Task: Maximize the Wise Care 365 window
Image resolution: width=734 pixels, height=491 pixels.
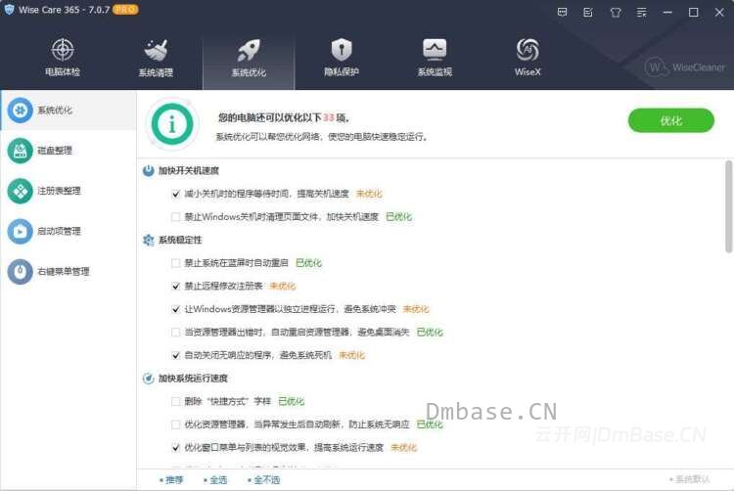Action: coord(694,12)
